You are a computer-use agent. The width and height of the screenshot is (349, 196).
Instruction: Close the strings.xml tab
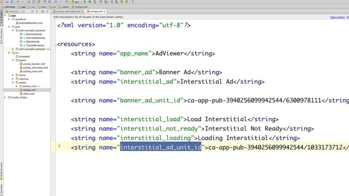click(104, 11)
